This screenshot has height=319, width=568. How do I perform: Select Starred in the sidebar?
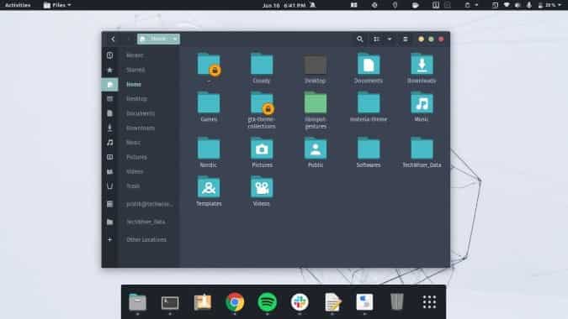pyautogui.click(x=135, y=70)
